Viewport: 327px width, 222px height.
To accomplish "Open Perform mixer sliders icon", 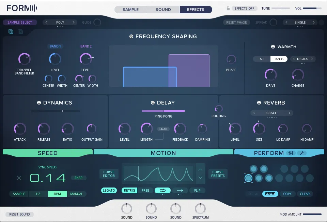I will pos(291,153).
